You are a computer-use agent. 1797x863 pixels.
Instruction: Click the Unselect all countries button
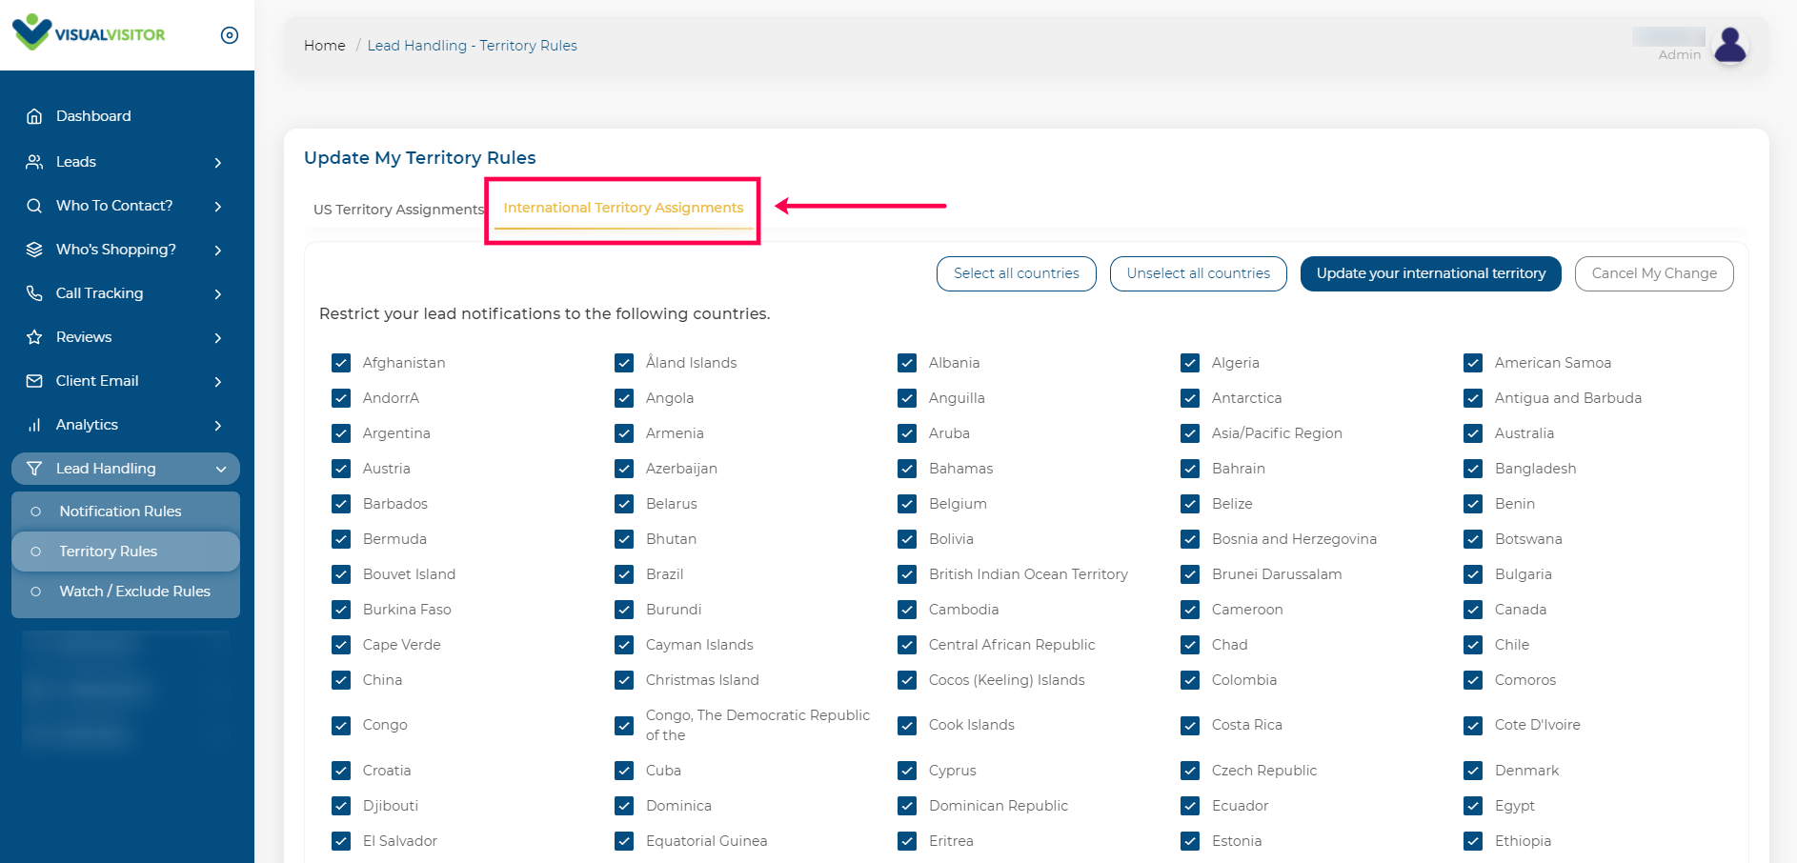(x=1199, y=273)
